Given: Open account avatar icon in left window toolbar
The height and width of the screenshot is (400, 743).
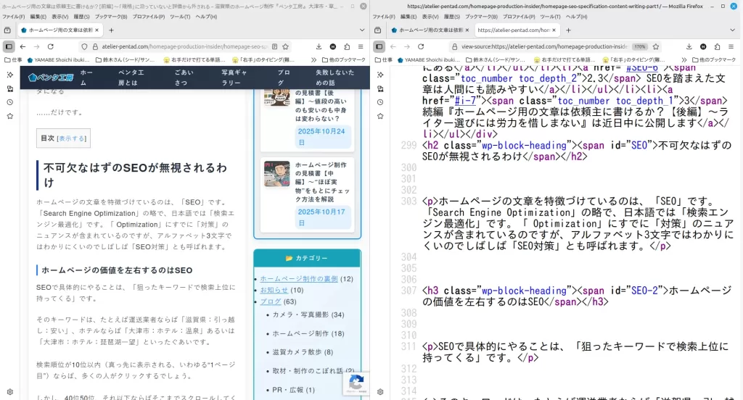Looking at the screenshot, I should 333,46.
